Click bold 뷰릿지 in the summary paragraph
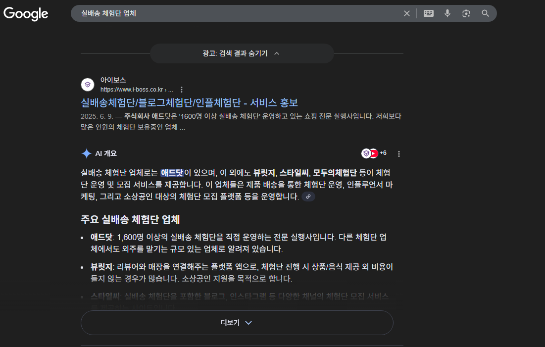The width and height of the screenshot is (545, 347). [264, 173]
